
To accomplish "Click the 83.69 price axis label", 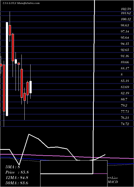I will coord(125,87).
